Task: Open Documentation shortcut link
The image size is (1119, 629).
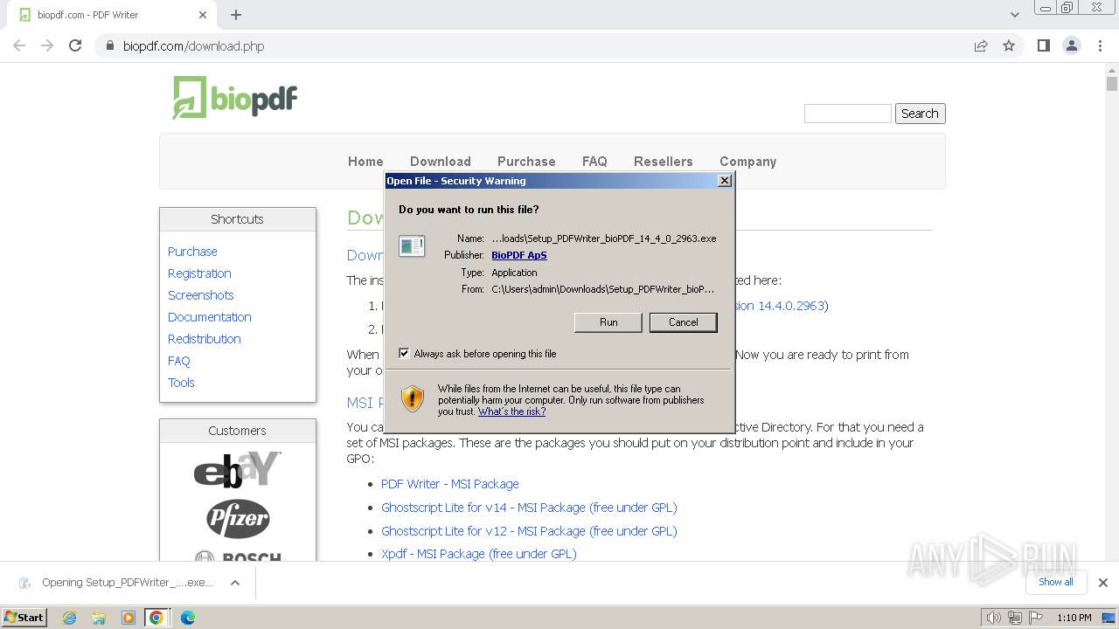Action: click(x=210, y=317)
